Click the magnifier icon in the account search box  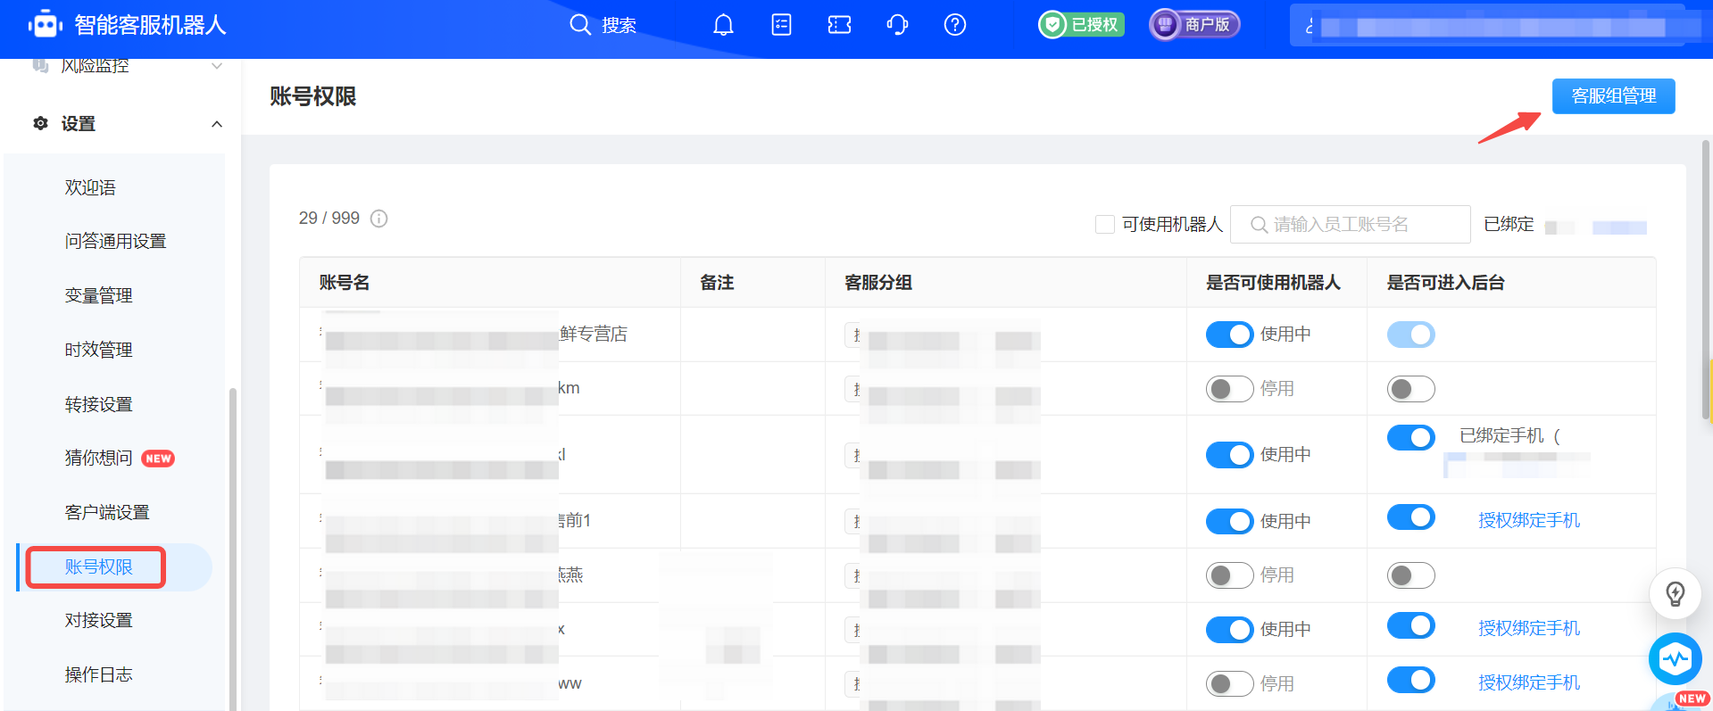tap(1259, 225)
